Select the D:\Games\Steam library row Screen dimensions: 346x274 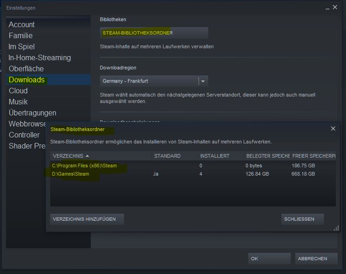(x=193, y=174)
